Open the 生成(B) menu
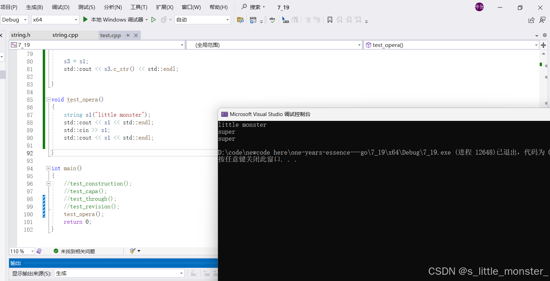550x281 pixels. click(35, 7)
